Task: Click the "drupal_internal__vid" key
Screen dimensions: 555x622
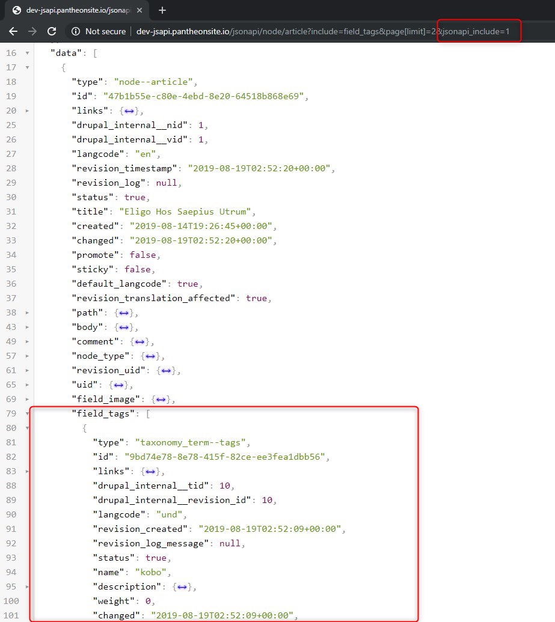Action: pos(129,139)
